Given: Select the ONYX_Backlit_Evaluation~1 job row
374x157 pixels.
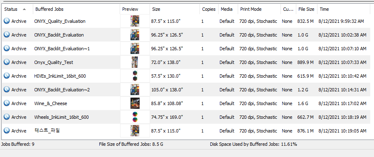Looking at the screenshot, I should (186, 49).
